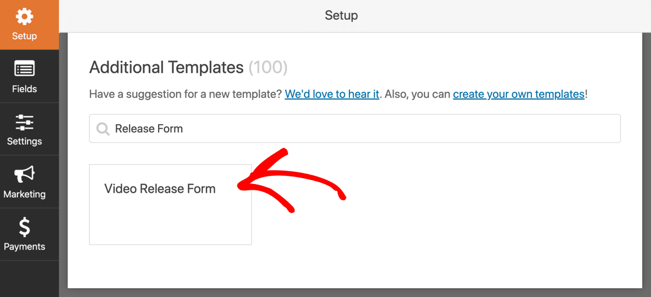Viewport: 651px width, 297px height.
Task: Click the Additional Templates heading
Action: [166, 67]
